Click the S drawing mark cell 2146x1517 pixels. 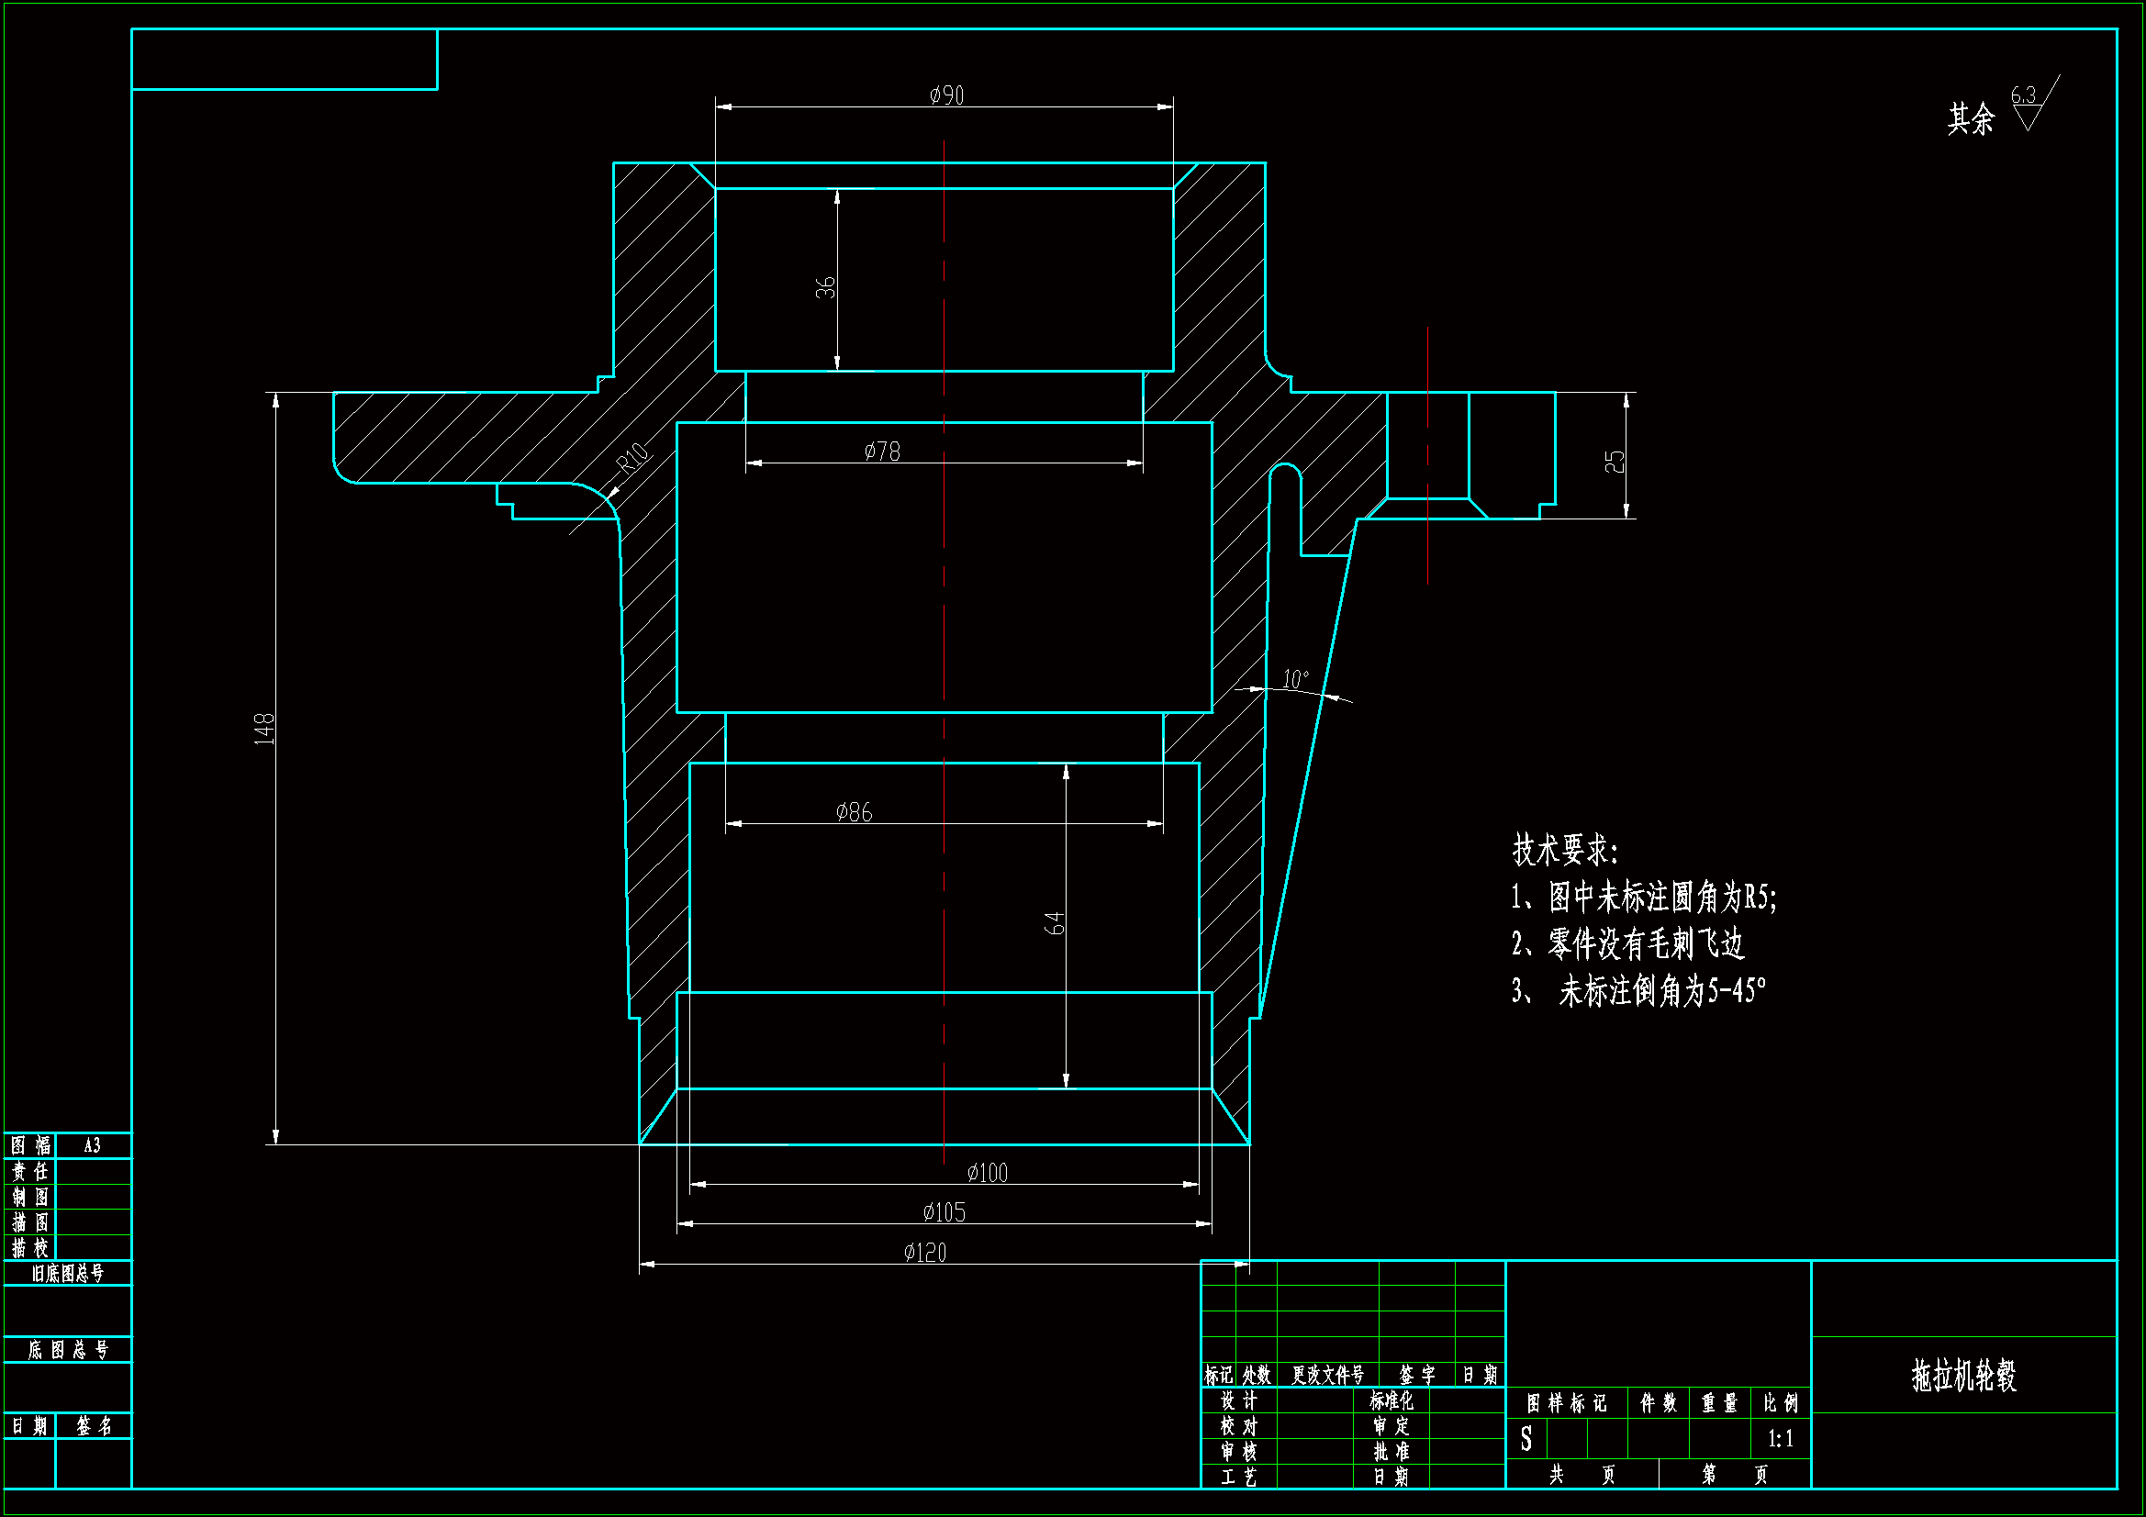coord(1526,1439)
